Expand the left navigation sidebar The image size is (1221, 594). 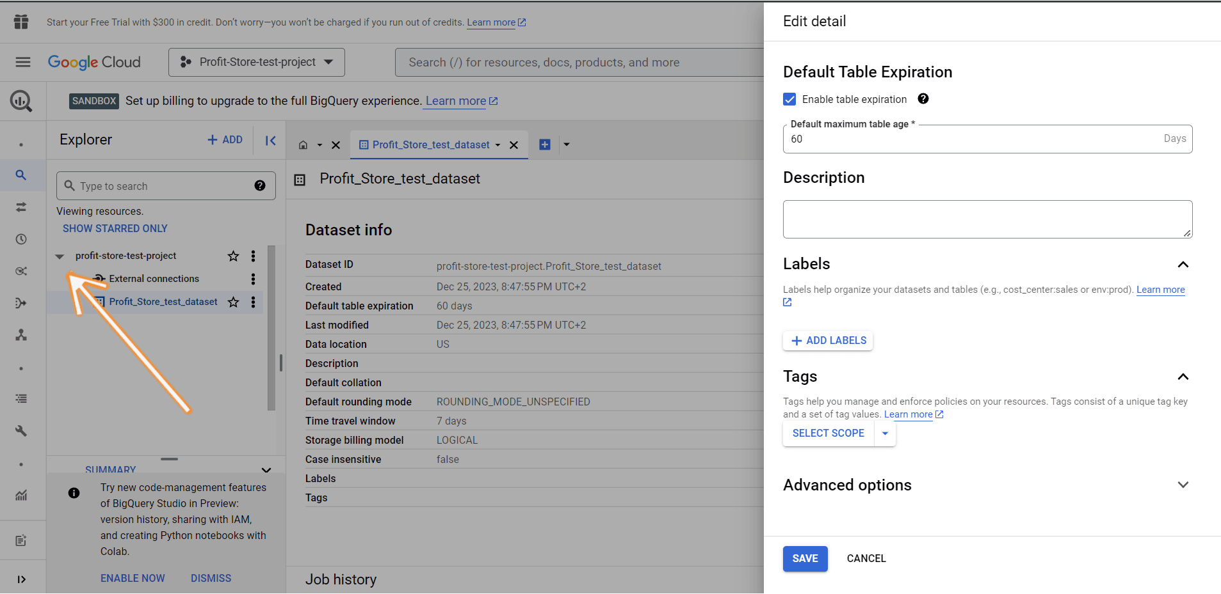[21, 579]
